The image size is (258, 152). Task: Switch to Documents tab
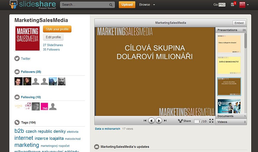(x=231, y=116)
